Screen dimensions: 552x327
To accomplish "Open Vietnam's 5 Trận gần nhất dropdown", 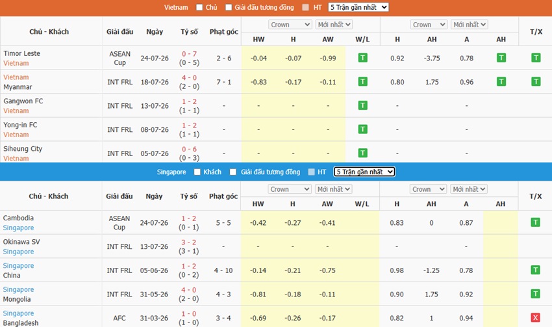I will (358, 7).
